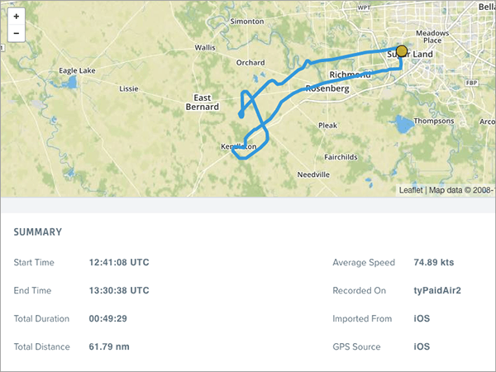Click the Wallis town label
The height and width of the screenshot is (372, 496).
coord(204,48)
